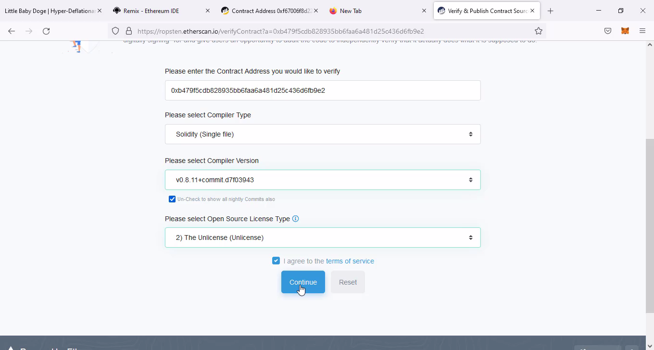Click the shield tracking protection icon
Image resolution: width=654 pixels, height=350 pixels.
(115, 31)
